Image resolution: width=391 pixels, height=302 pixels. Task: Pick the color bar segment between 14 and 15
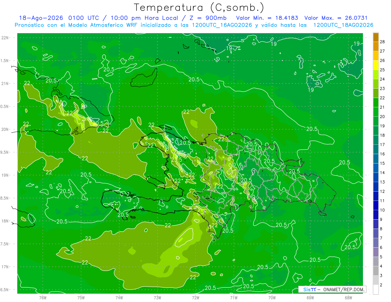(x=376, y=168)
